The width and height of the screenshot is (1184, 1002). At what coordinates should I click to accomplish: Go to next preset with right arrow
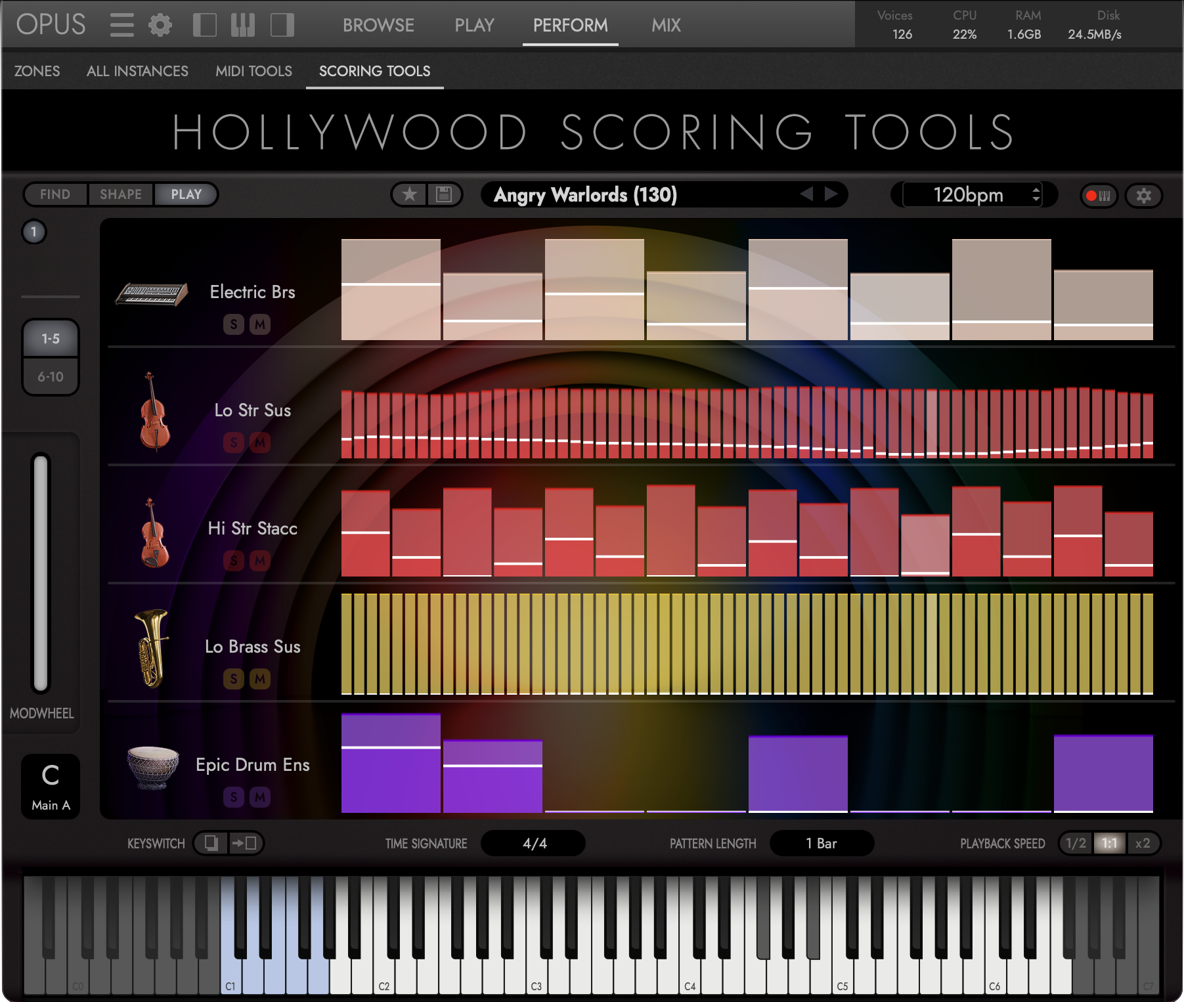831,194
